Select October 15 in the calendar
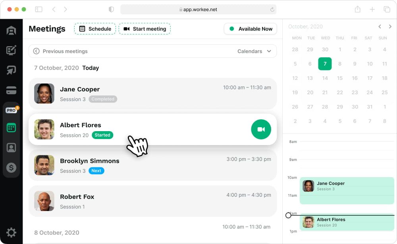Image resolution: width=397 pixels, height=244 pixels. (x=340, y=78)
